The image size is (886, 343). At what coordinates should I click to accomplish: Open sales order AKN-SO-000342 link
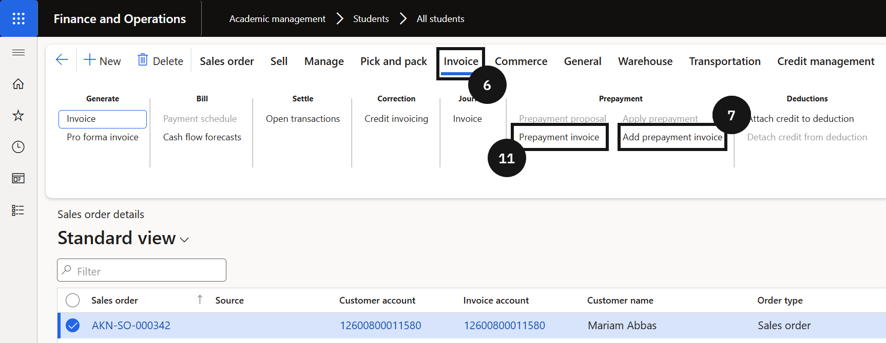click(131, 326)
